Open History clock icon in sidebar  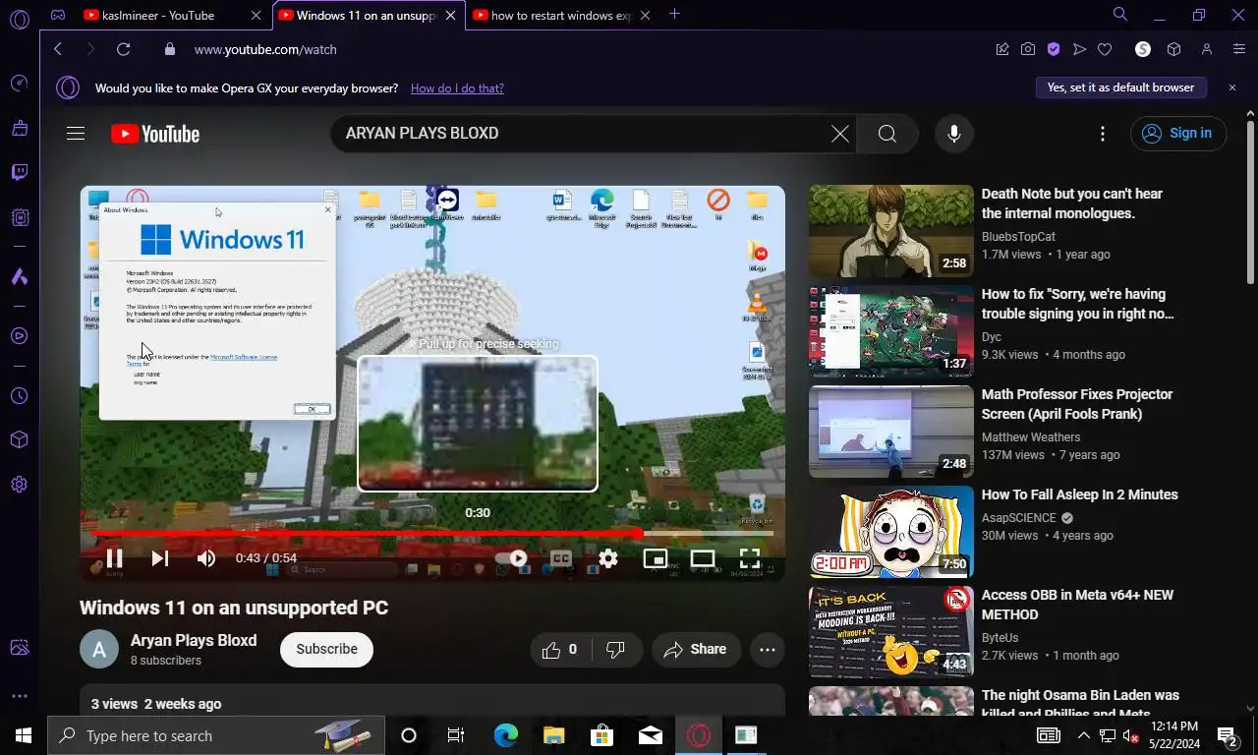19,396
